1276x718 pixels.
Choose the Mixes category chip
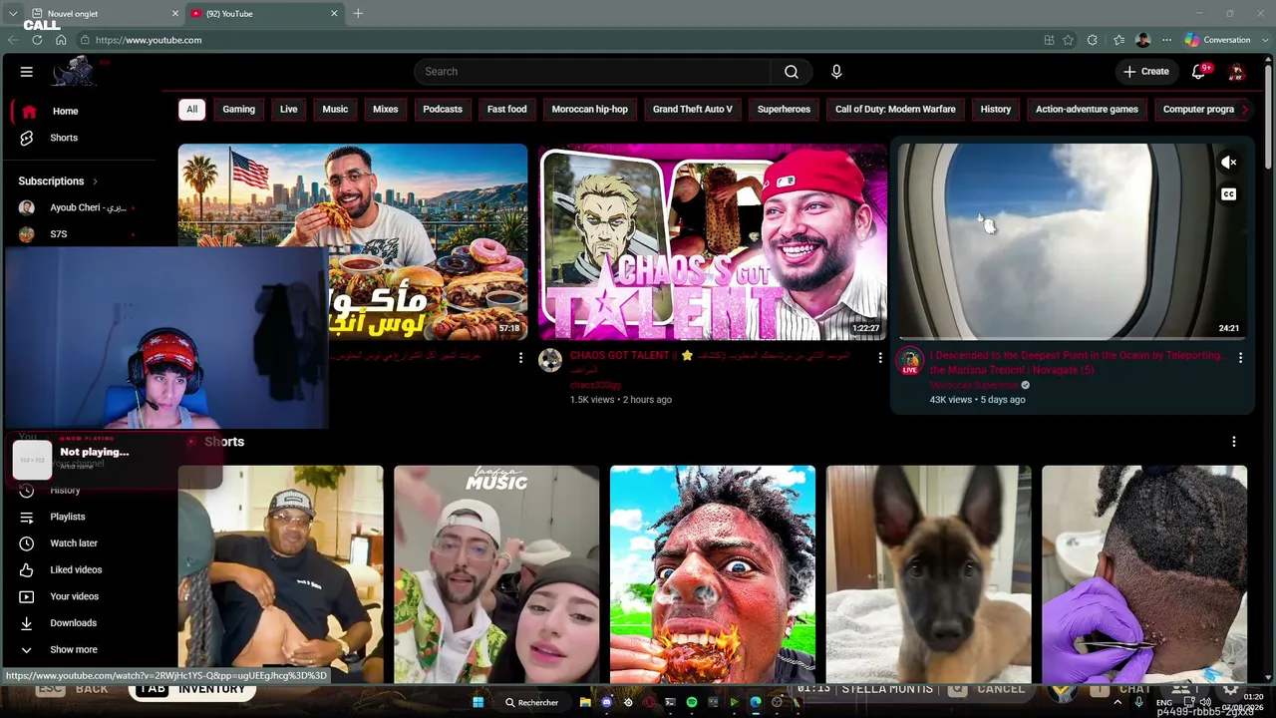tap(386, 110)
